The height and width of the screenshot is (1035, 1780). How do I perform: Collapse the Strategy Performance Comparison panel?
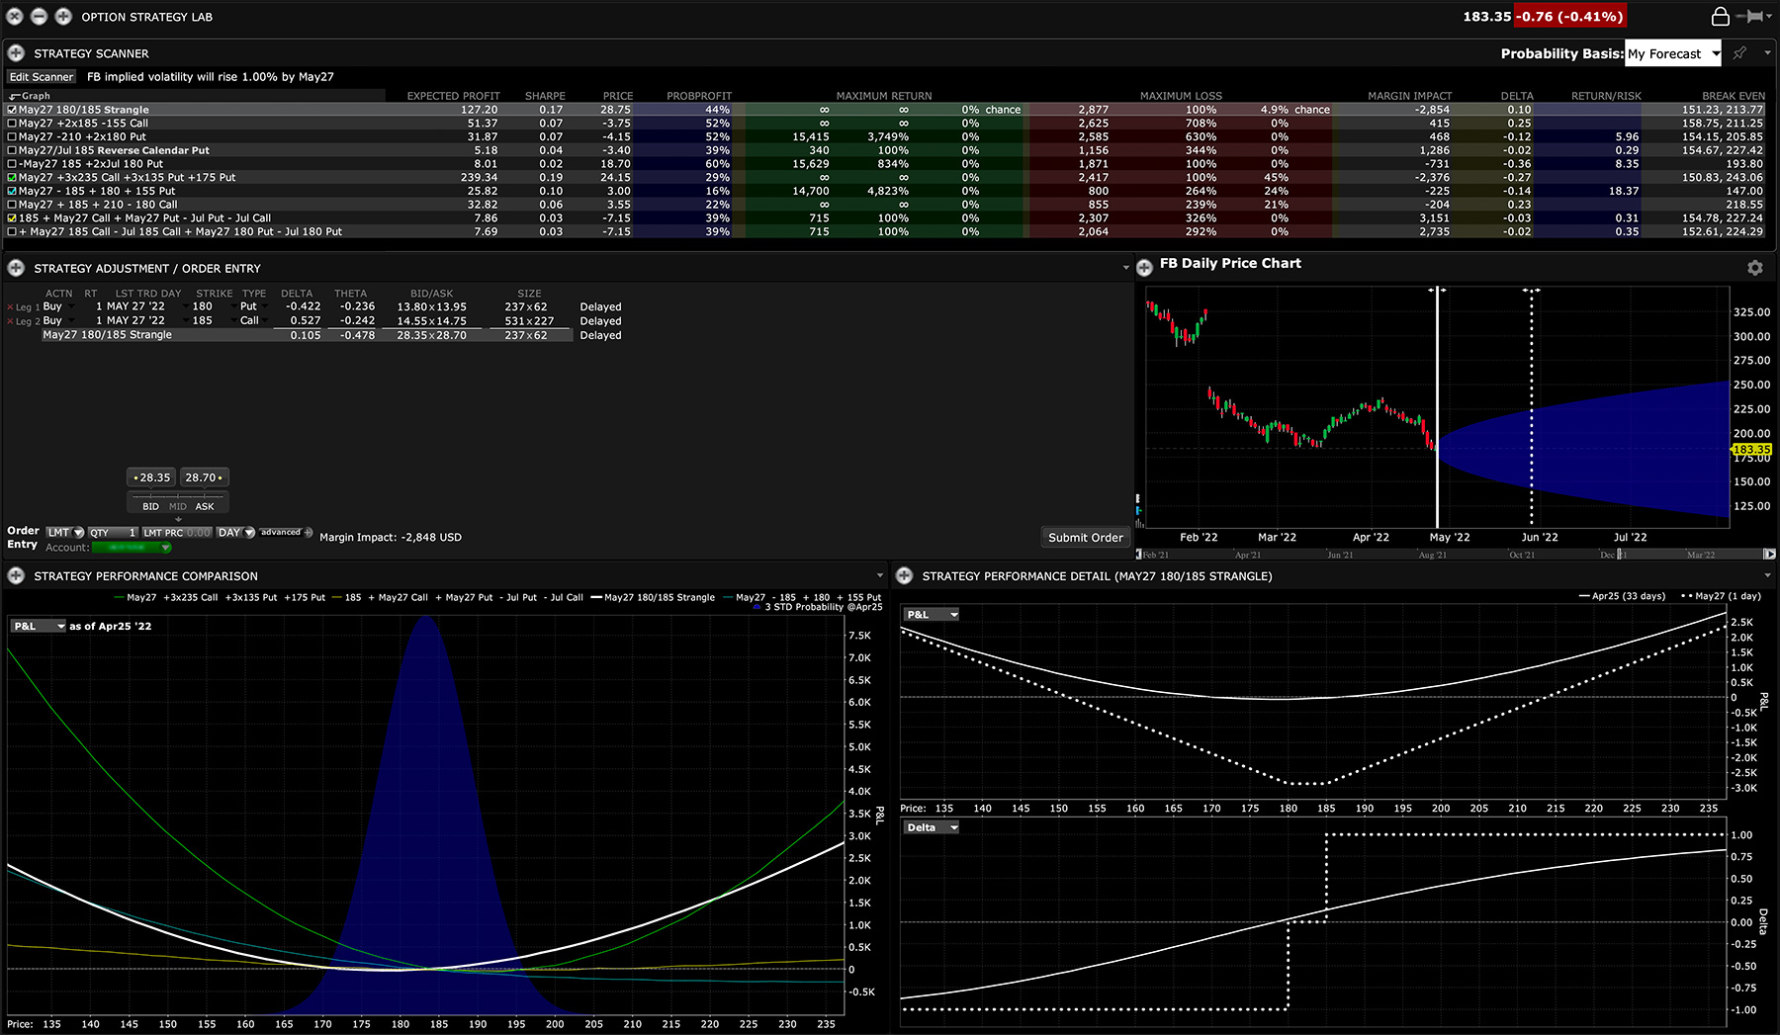[879, 575]
